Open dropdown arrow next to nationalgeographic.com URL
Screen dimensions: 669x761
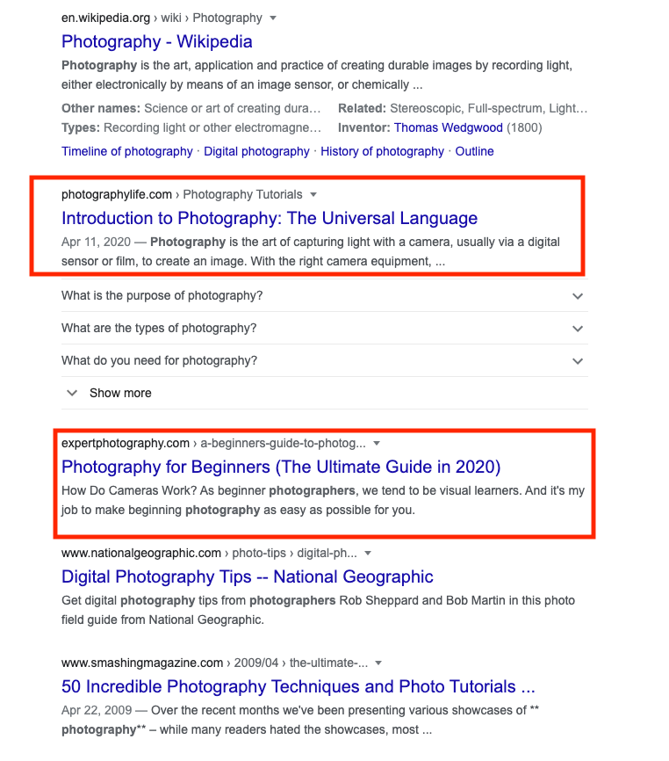pos(368,554)
